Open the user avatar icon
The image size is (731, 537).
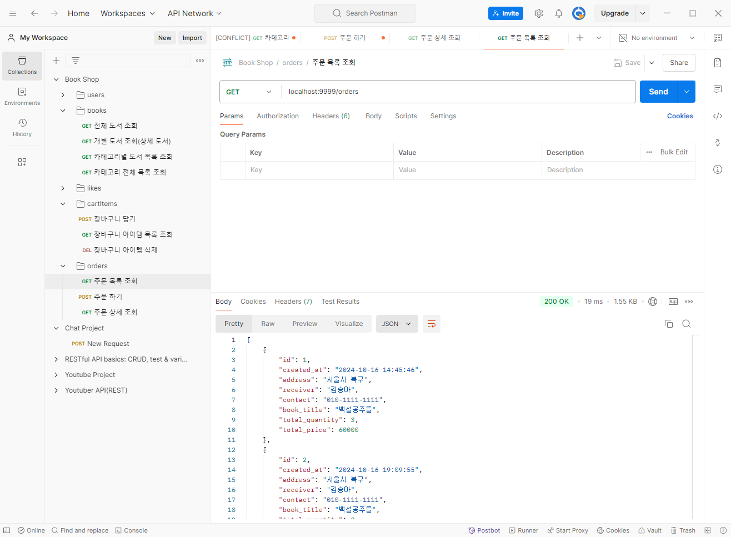click(x=579, y=13)
